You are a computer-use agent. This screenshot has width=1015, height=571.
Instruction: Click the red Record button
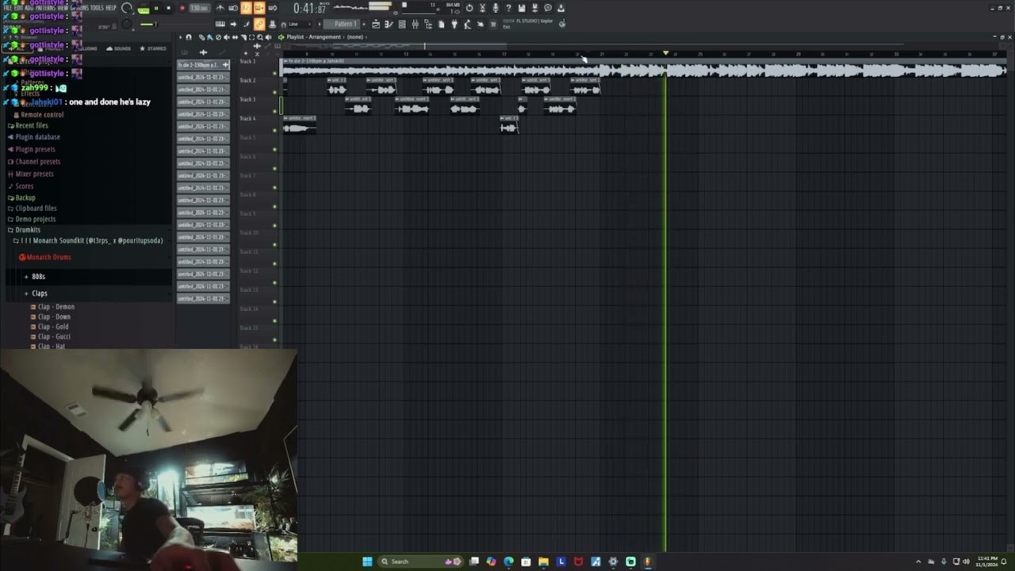pyautogui.click(x=182, y=8)
